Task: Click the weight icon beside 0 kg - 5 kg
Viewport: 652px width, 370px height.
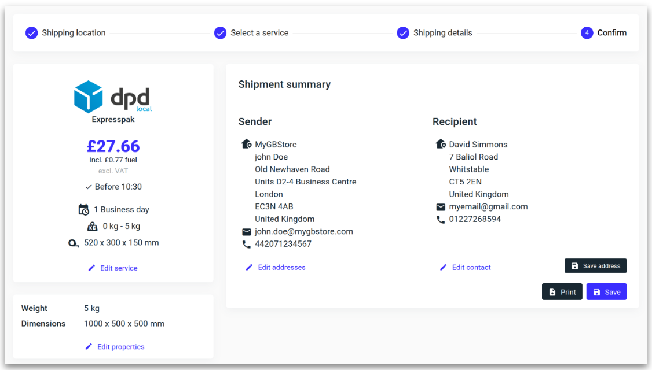Action: (92, 227)
